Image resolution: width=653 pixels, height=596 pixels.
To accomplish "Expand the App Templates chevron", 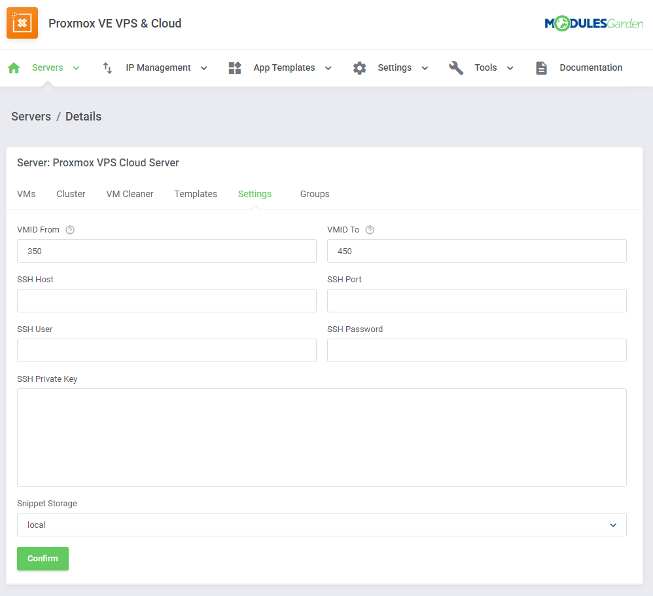I will tap(328, 68).
